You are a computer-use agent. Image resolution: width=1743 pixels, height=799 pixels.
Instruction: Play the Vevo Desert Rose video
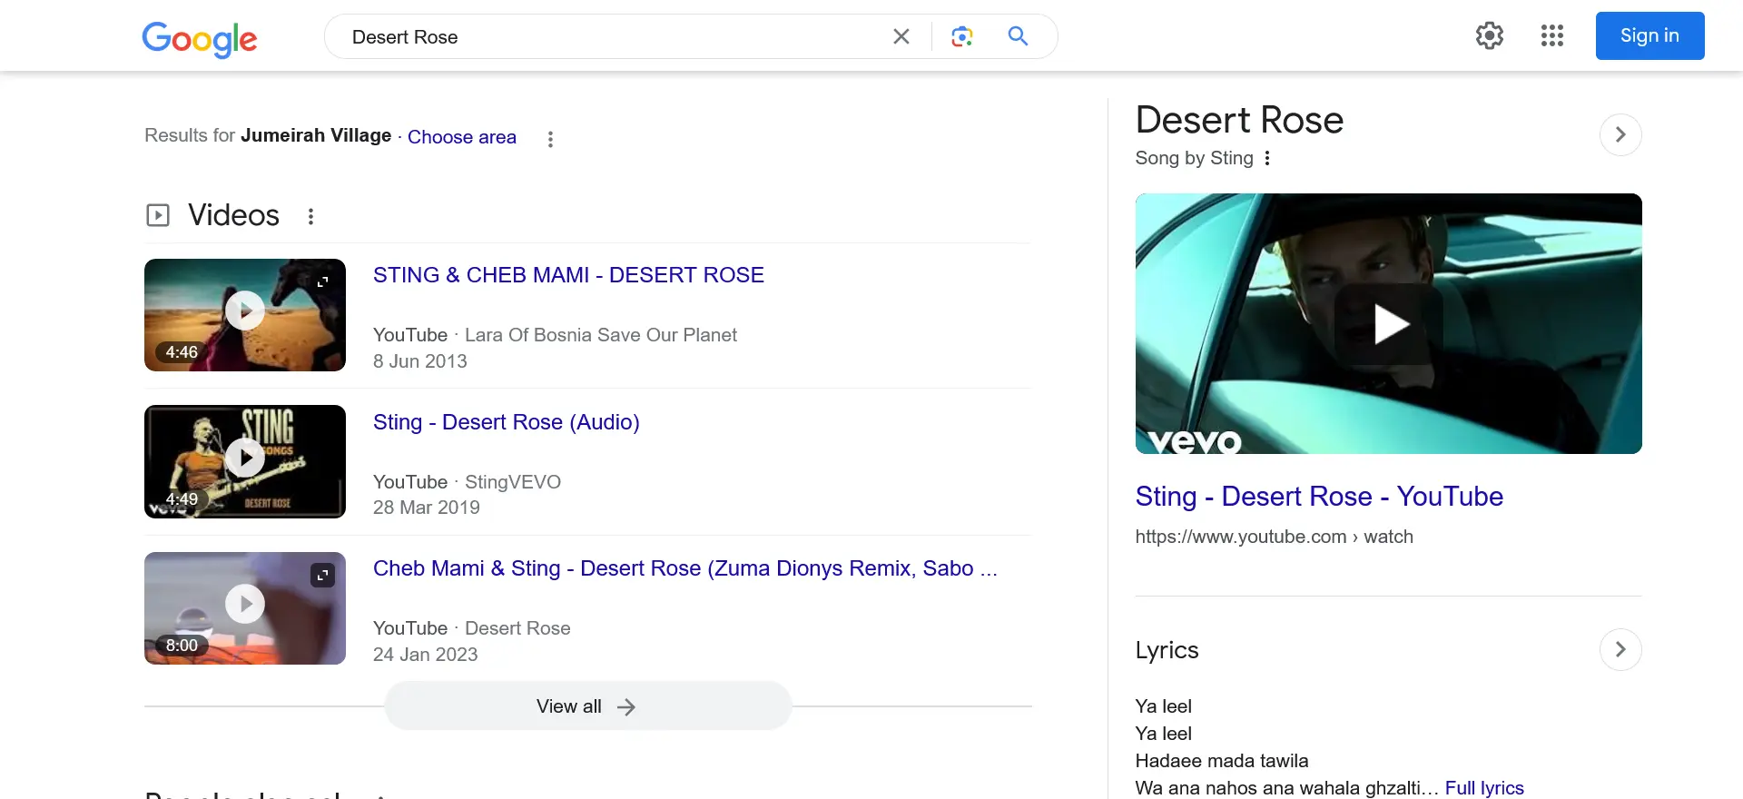coord(1388,323)
